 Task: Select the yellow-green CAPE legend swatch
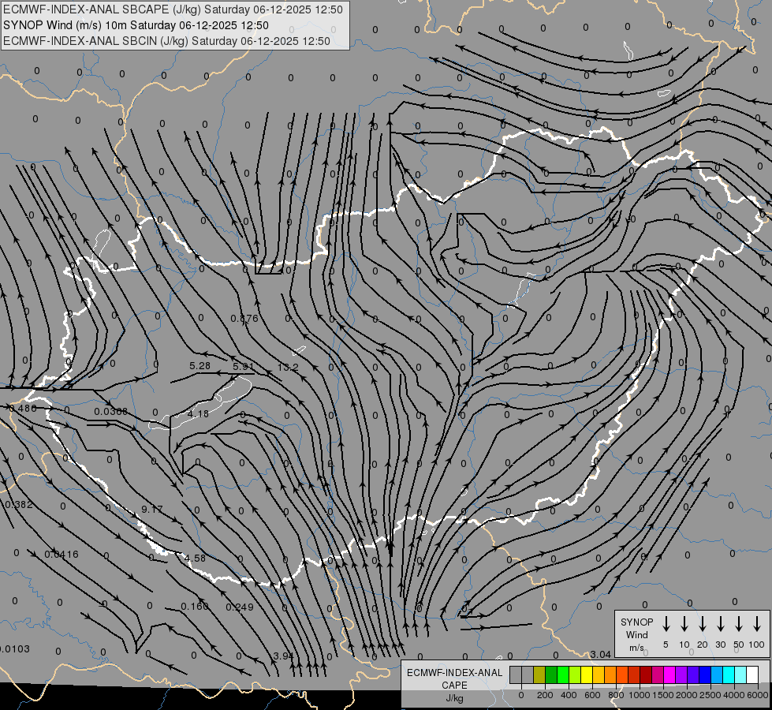pyautogui.click(x=575, y=674)
